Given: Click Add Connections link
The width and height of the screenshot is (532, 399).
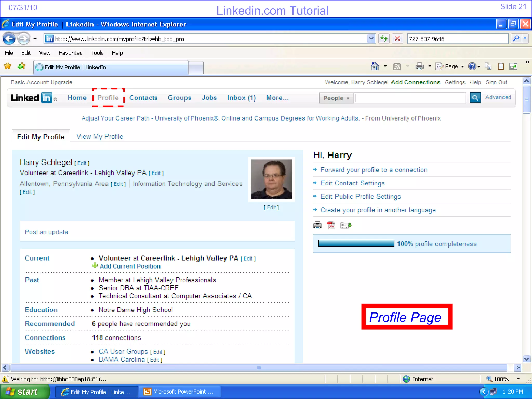Looking at the screenshot, I should coord(415,82).
